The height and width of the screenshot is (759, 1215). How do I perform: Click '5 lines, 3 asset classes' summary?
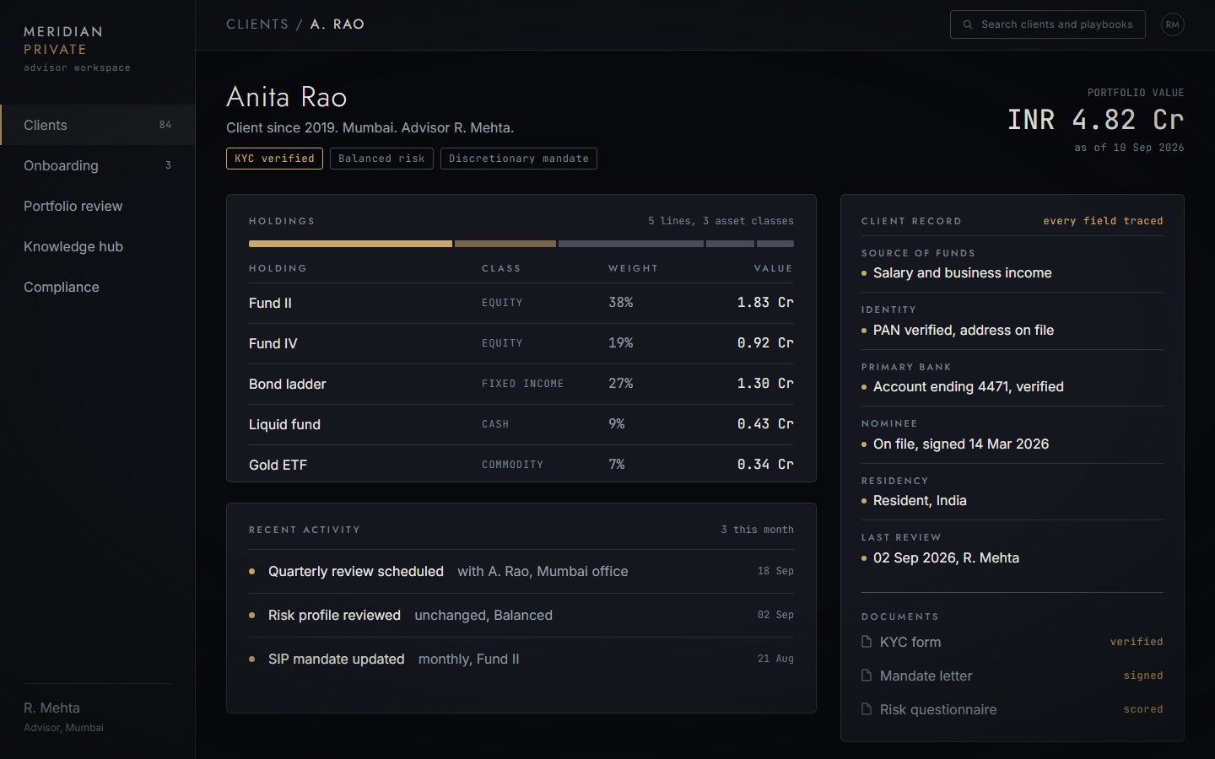click(721, 221)
